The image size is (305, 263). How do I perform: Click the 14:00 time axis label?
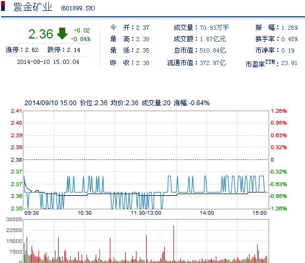pyautogui.click(x=207, y=213)
